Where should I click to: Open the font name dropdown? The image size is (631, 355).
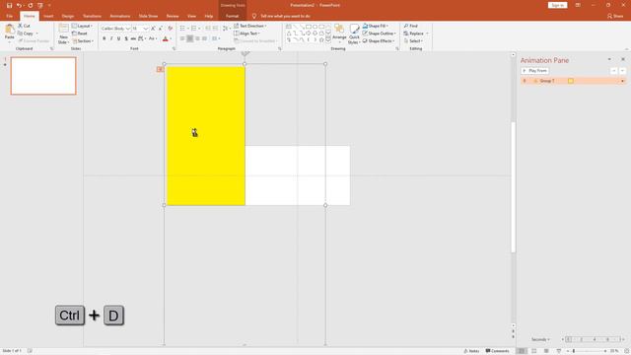pyautogui.click(x=128, y=29)
